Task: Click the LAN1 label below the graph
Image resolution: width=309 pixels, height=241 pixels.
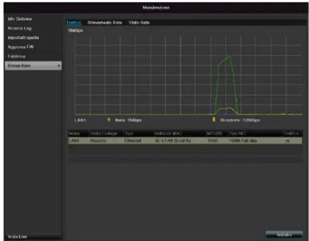Action: pyautogui.click(x=80, y=120)
